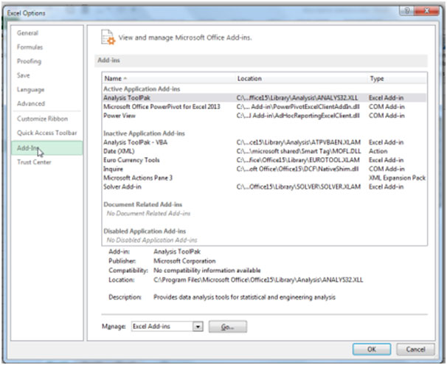Click the ANALYS32.XLL location cell in the list

297,98
